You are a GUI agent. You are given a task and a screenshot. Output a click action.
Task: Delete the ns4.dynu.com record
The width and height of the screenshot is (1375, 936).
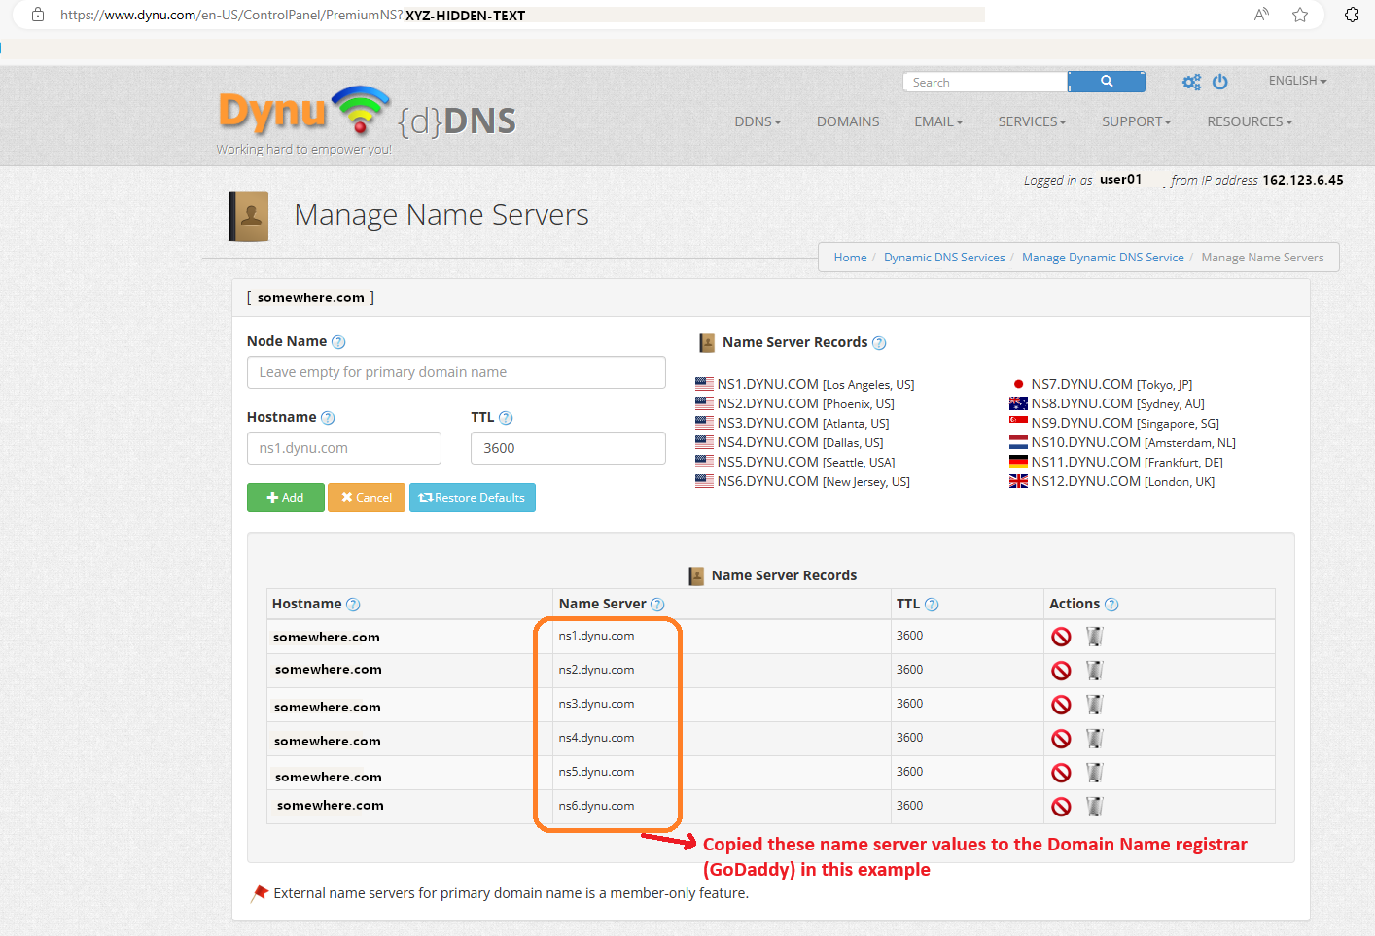[x=1095, y=739]
